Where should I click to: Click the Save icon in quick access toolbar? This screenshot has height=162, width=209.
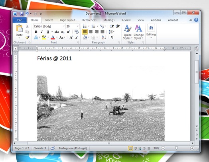click(x=22, y=14)
